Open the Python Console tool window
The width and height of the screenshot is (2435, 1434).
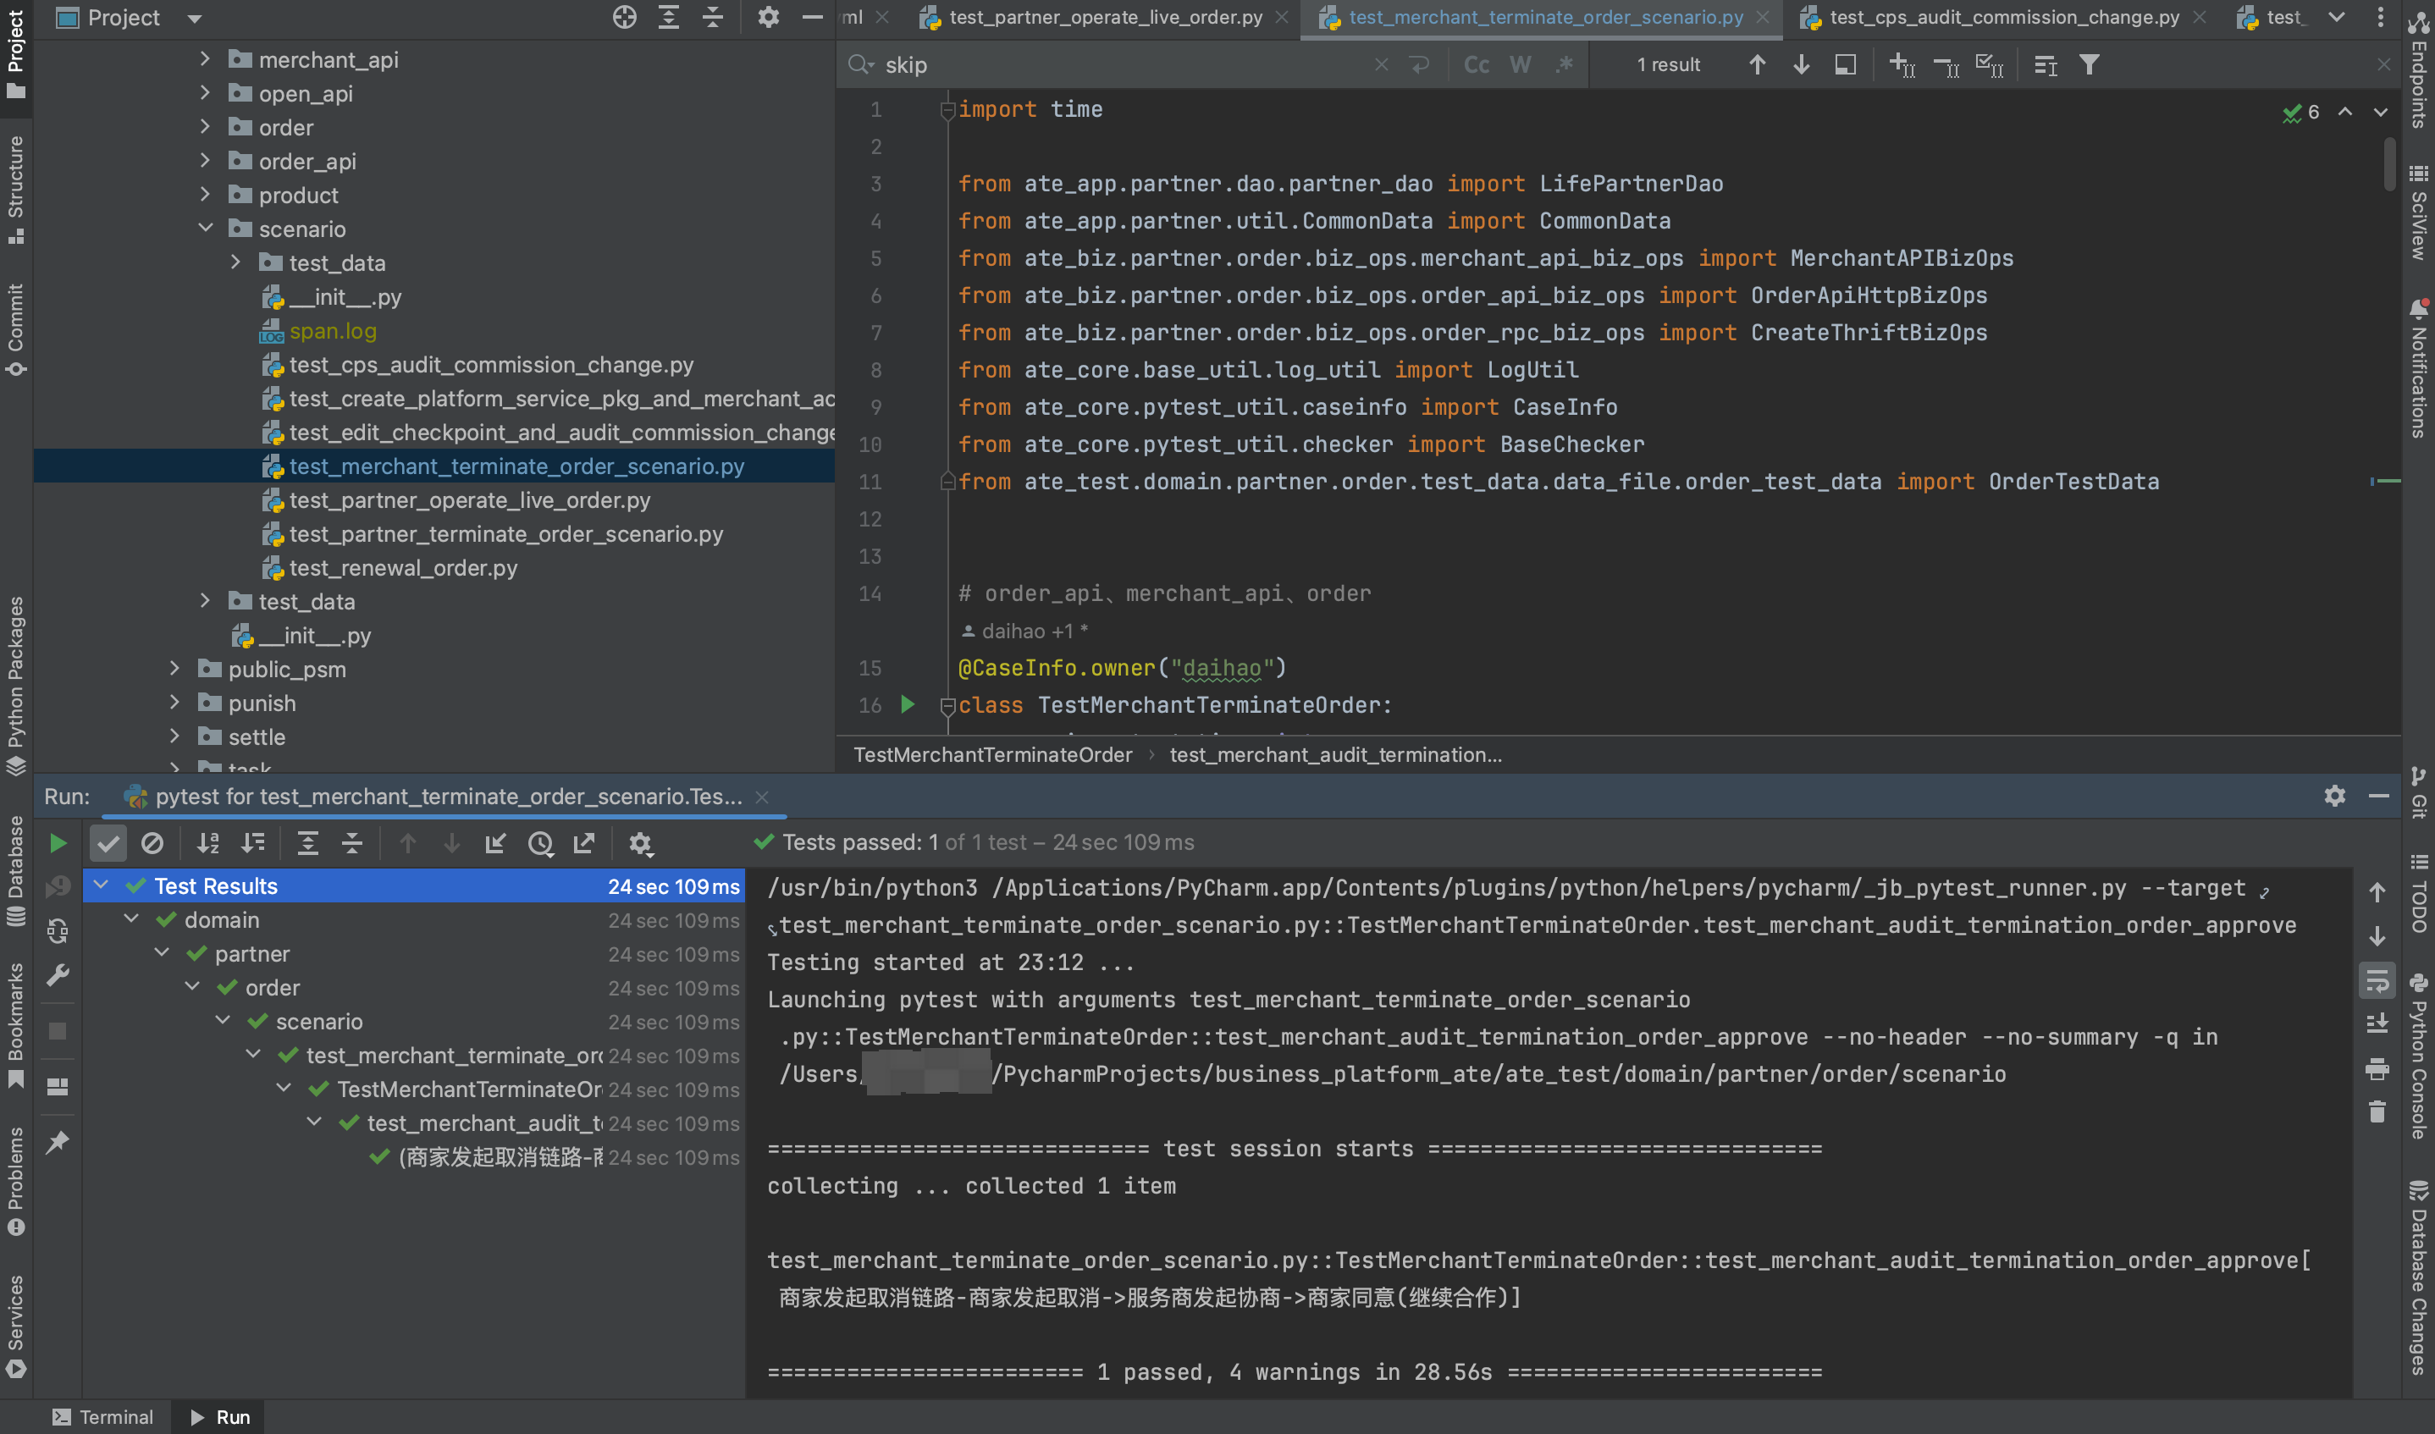(x=2419, y=1056)
